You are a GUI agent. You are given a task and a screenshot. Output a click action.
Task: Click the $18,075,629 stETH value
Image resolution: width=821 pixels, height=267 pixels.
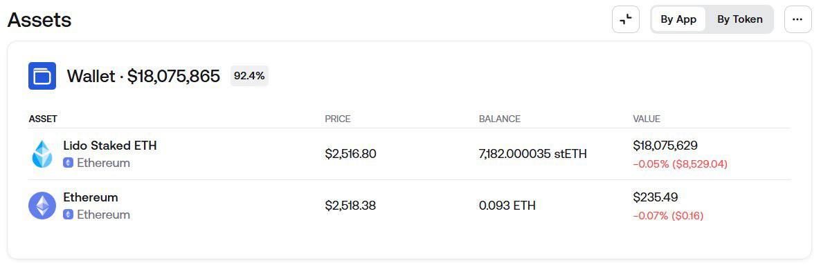(665, 146)
